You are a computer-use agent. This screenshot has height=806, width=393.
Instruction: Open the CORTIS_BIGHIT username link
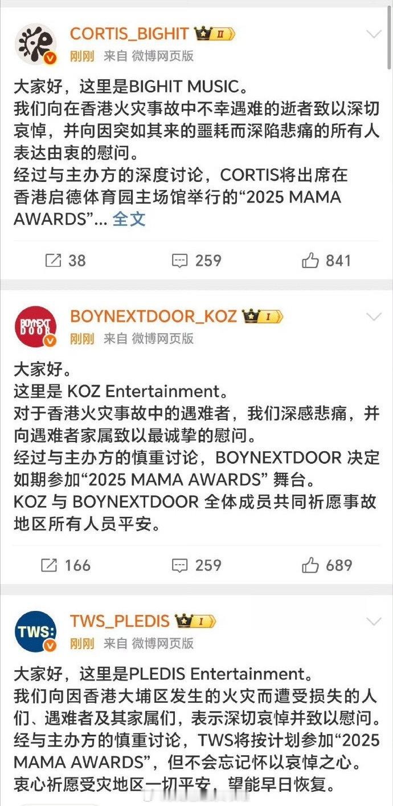click(129, 34)
